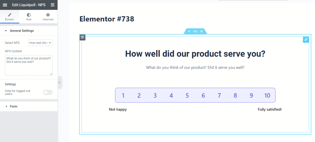Switch to the Advanced tab
This screenshot has width=315, height=142.
click(x=48, y=17)
